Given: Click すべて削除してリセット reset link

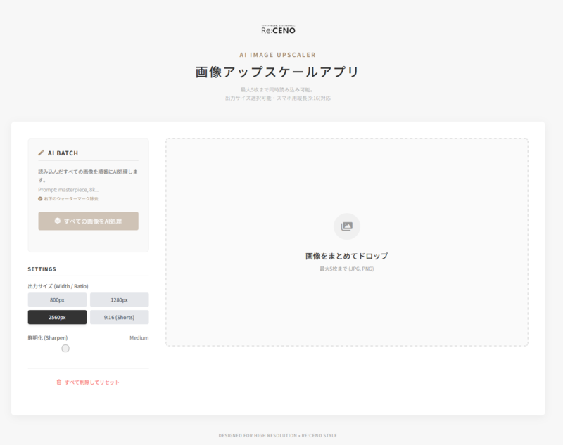Looking at the screenshot, I should coord(88,382).
